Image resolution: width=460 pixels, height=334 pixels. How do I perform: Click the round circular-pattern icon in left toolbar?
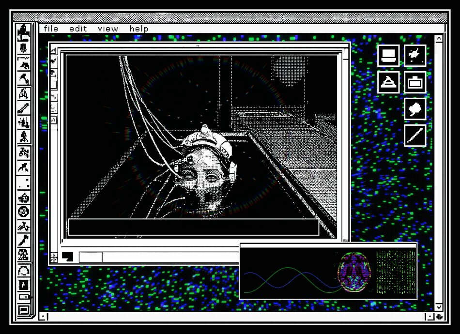tap(23, 212)
